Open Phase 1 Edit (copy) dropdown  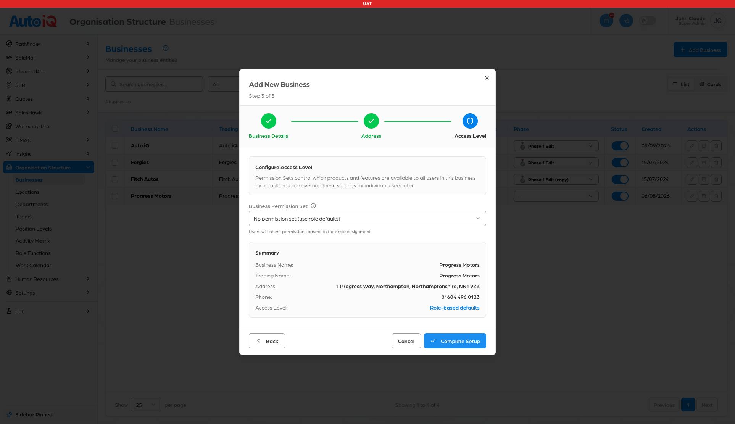pos(556,179)
